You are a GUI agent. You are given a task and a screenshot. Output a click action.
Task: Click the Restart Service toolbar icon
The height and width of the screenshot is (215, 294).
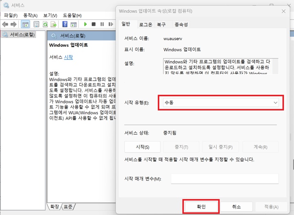111,24
